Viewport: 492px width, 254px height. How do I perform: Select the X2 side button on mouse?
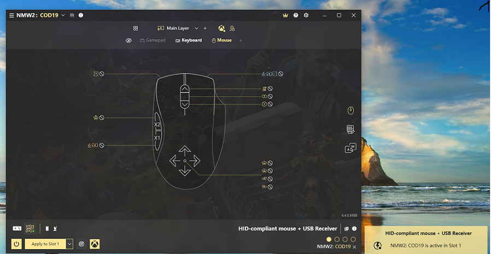157,125
